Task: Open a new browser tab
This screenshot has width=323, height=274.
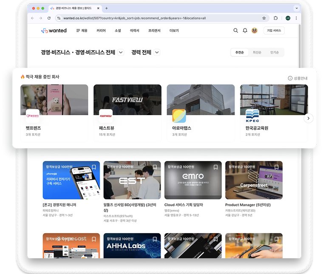Action: click(107, 8)
